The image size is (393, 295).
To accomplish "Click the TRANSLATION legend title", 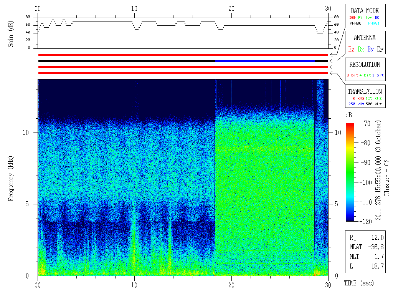I will [365, 91].
